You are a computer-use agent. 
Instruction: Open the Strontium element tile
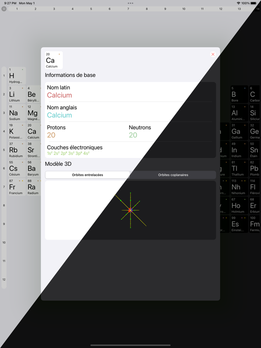(x=34, y=150)
